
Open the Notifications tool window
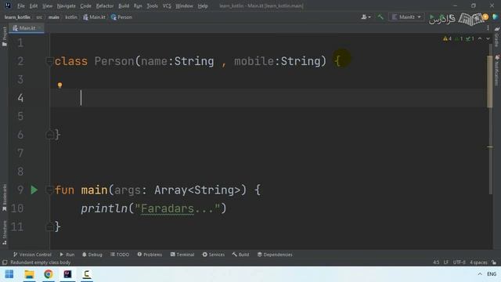pyautogui.click(x=497, y=70)
